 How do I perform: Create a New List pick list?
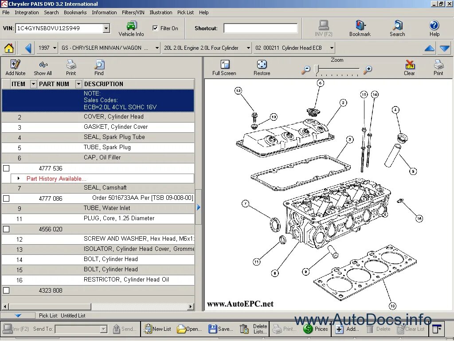(x=158, y=329)
